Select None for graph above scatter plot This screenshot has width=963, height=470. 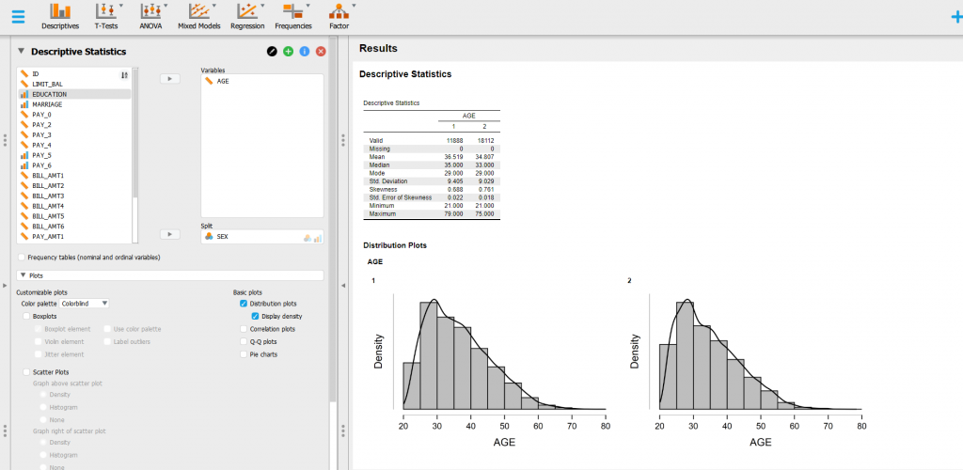(43, 419)
